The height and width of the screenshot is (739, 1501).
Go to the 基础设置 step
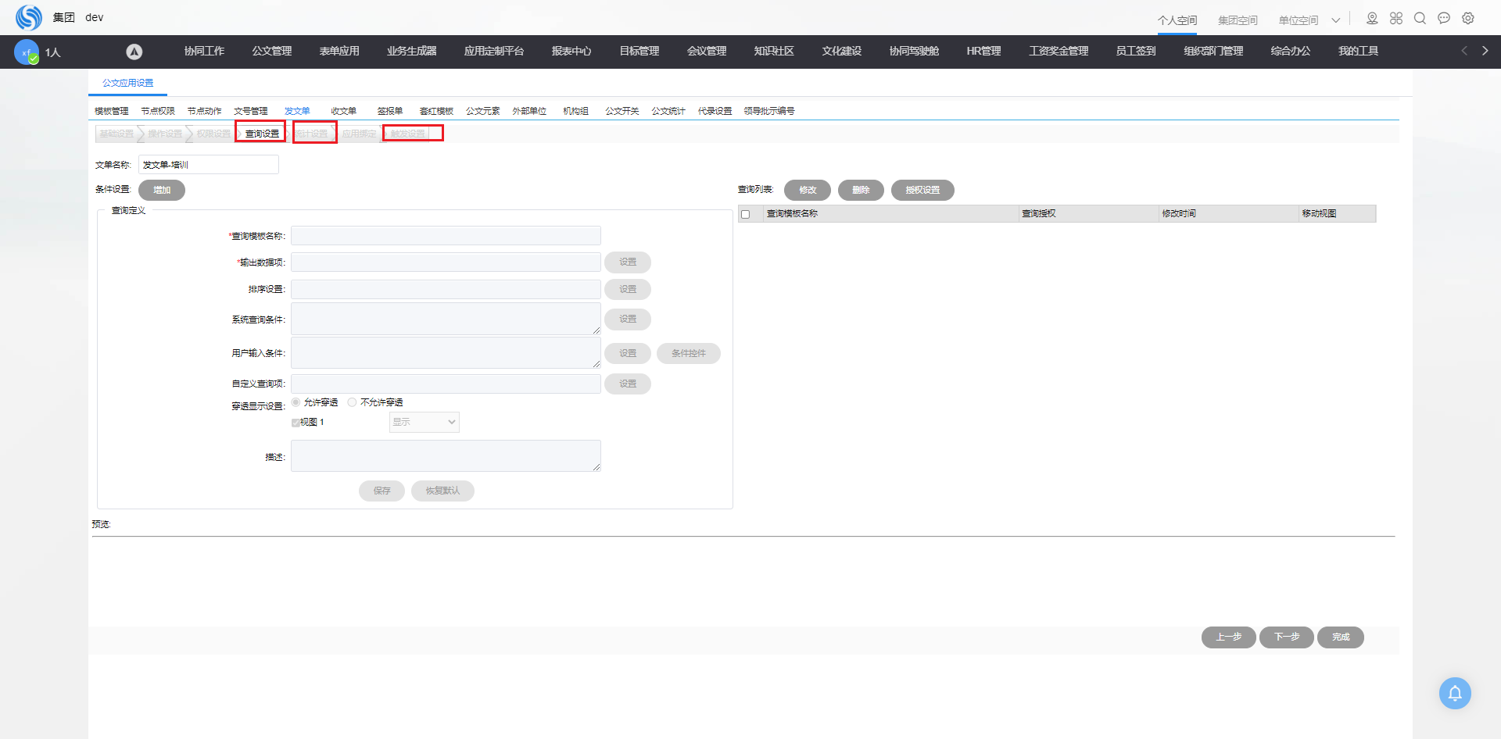coord(116,134)
